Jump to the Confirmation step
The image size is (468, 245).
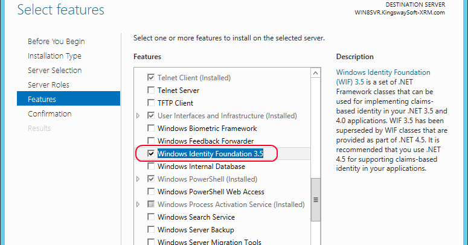tap(50, 114)
